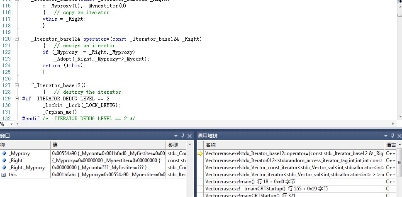Toggle auto-hide pin on call stack panel
The width and height of the screenshot is (402, 197).
coord(392,136)
